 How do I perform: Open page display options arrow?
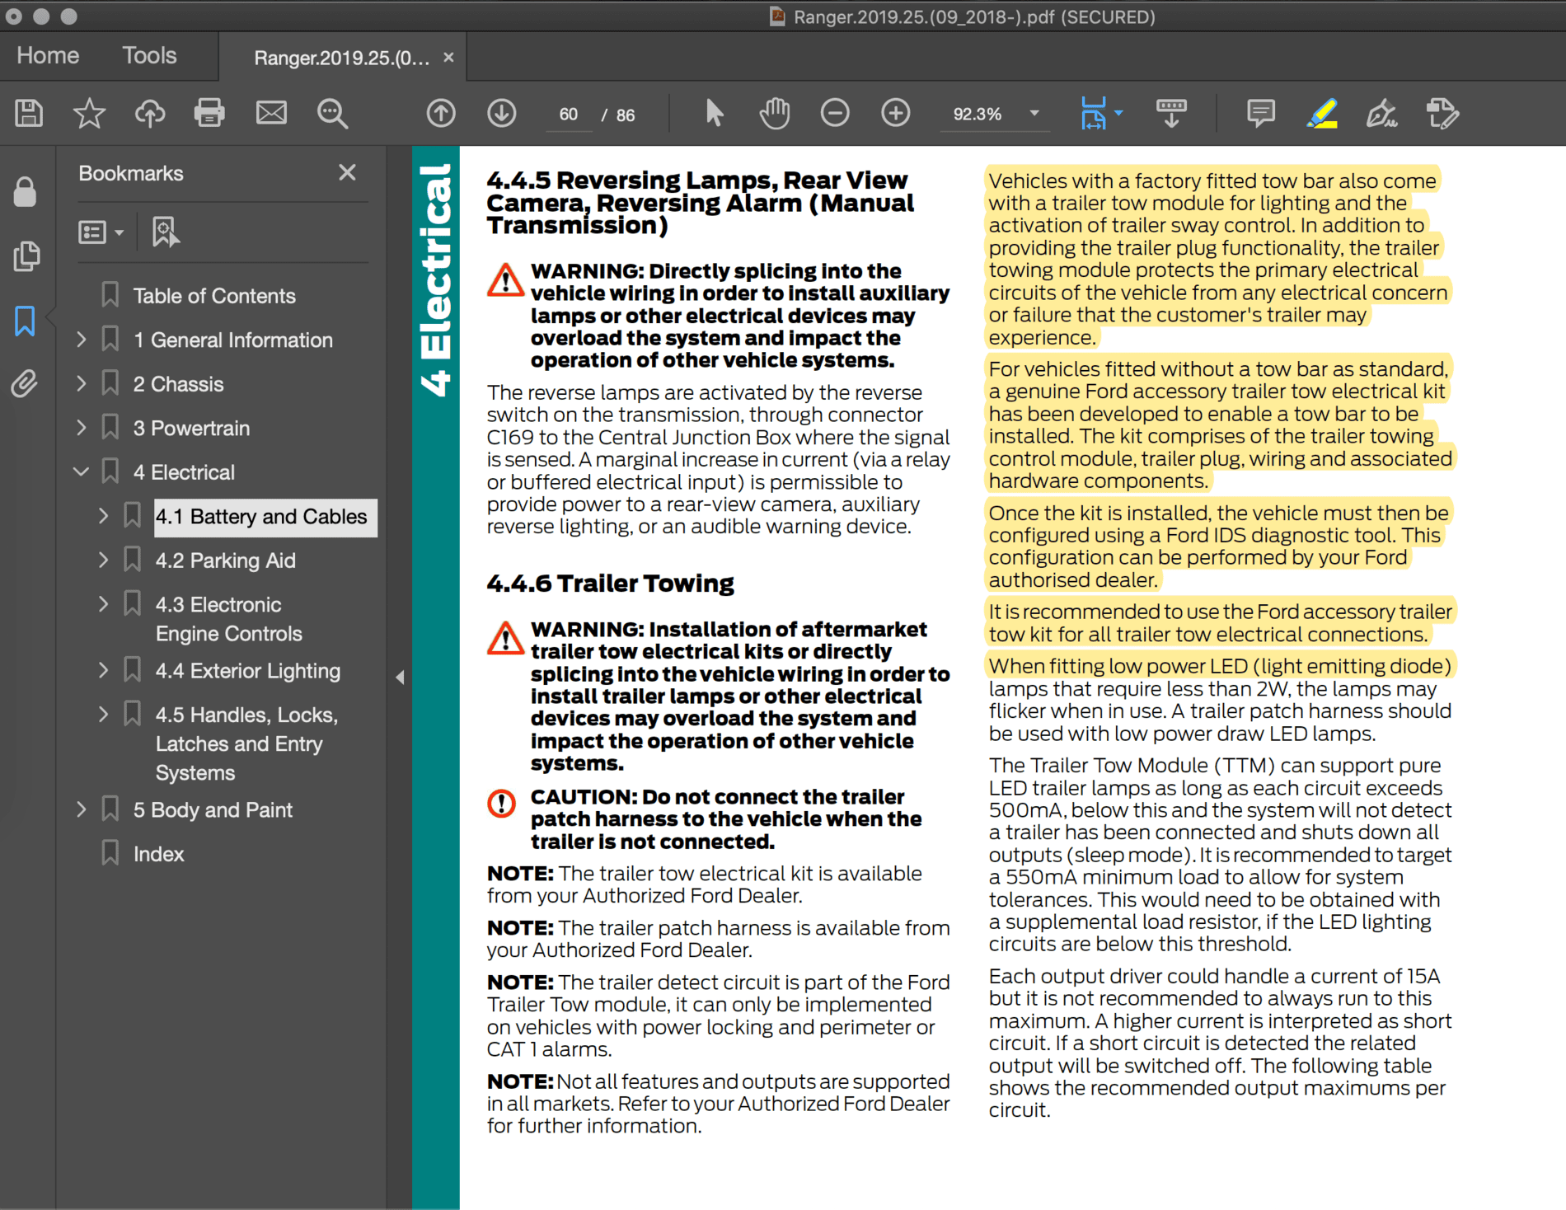tap(1118, 113)
